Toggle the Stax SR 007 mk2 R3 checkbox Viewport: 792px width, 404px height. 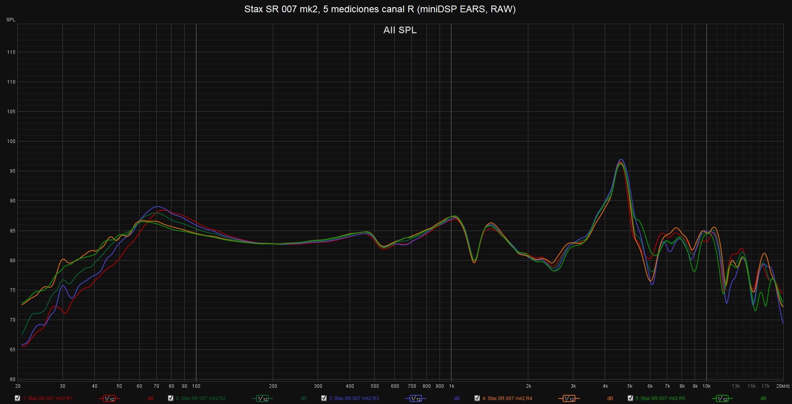point(324,398)
